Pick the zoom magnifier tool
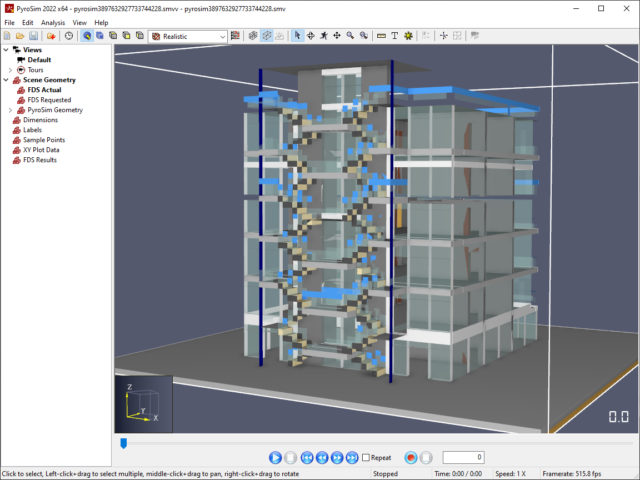The width and height of the screenshot is (640, 480). (350, 36)
